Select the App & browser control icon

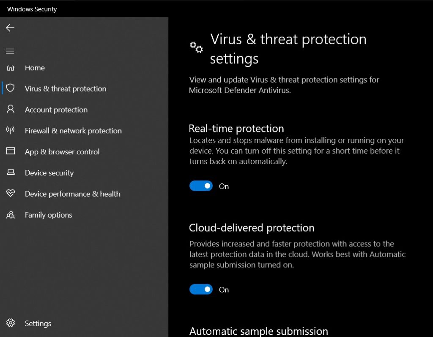[10, 151]
